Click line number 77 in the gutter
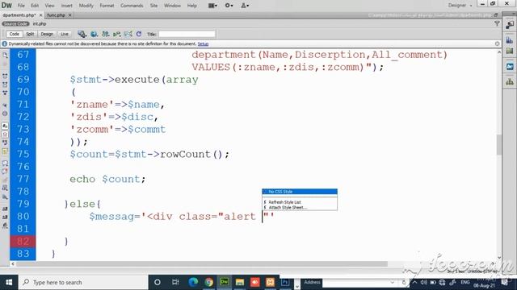Image resolution: width=517 pixels, height=290 pixels. (23, 179)
